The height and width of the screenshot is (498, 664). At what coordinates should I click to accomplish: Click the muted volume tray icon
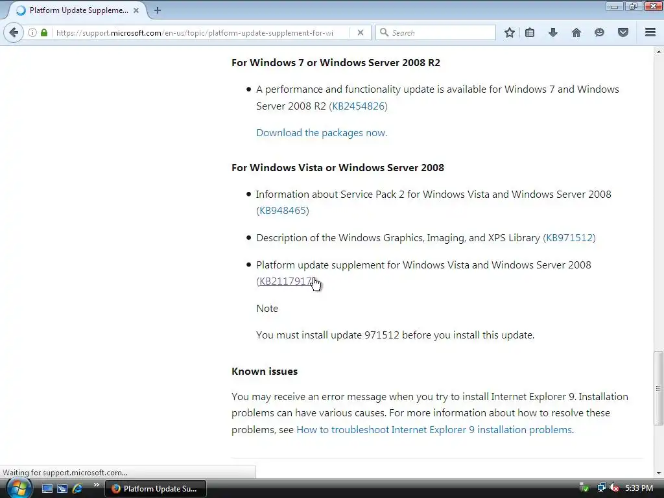pos(614,488)
